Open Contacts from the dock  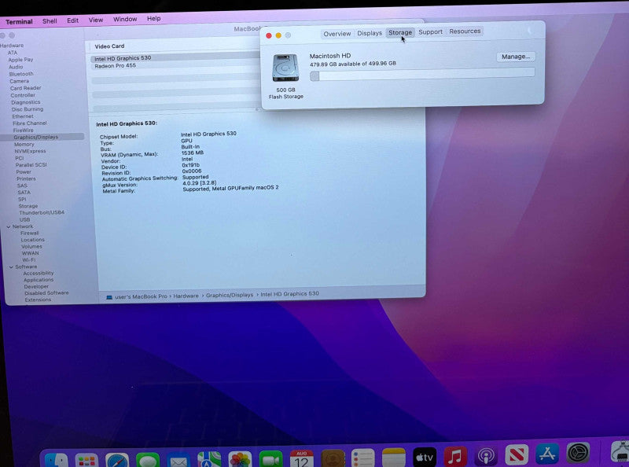(x=333, y=458)
